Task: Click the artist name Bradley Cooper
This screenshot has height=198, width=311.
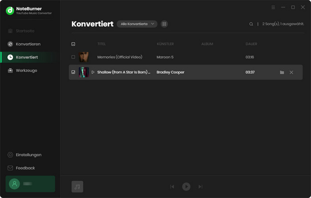Action: (x=170, y=72)
